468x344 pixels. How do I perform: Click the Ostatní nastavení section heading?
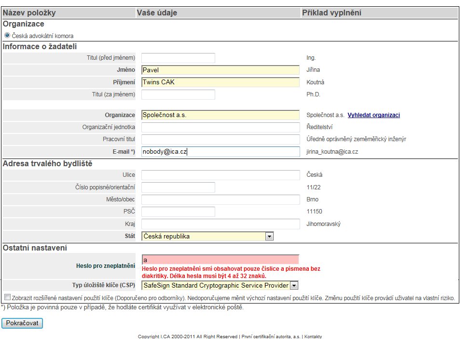click(35, 248)
